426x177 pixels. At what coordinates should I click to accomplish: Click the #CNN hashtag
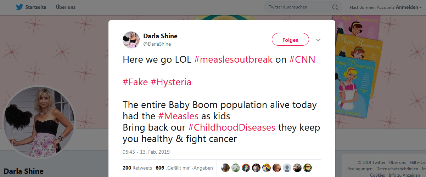pos(302,59)
